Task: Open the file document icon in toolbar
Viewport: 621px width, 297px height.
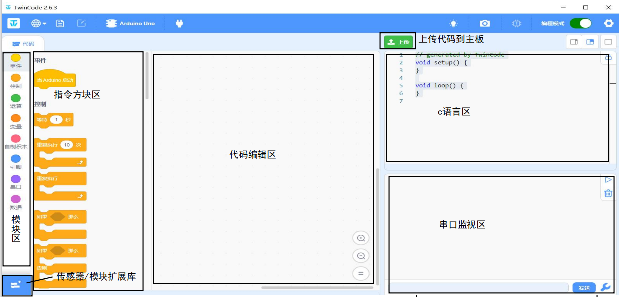Action: pos(60,23)
